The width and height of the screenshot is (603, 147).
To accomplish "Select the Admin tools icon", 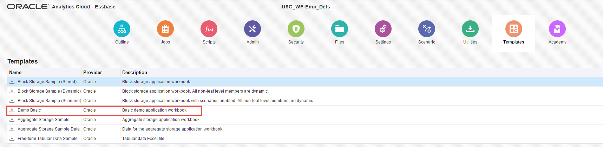I will tap(253, 29).
